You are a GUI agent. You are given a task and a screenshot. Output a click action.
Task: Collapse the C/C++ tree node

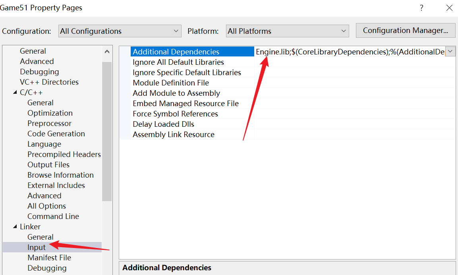click(x=15, y=93)
